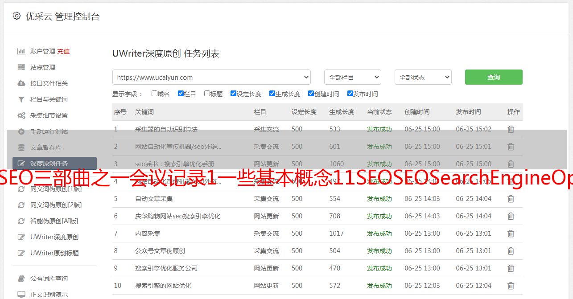Image resolution: width=573 pixels, height=299 pixels.
Task: Toggle the 标题 display field checkbox
Action: (x=207, y=94)
